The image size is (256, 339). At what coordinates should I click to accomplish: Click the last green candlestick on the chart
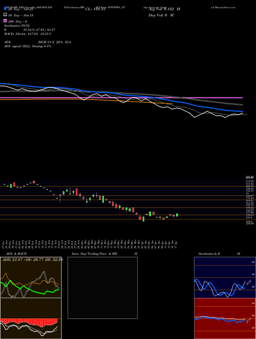click(177, 215)
